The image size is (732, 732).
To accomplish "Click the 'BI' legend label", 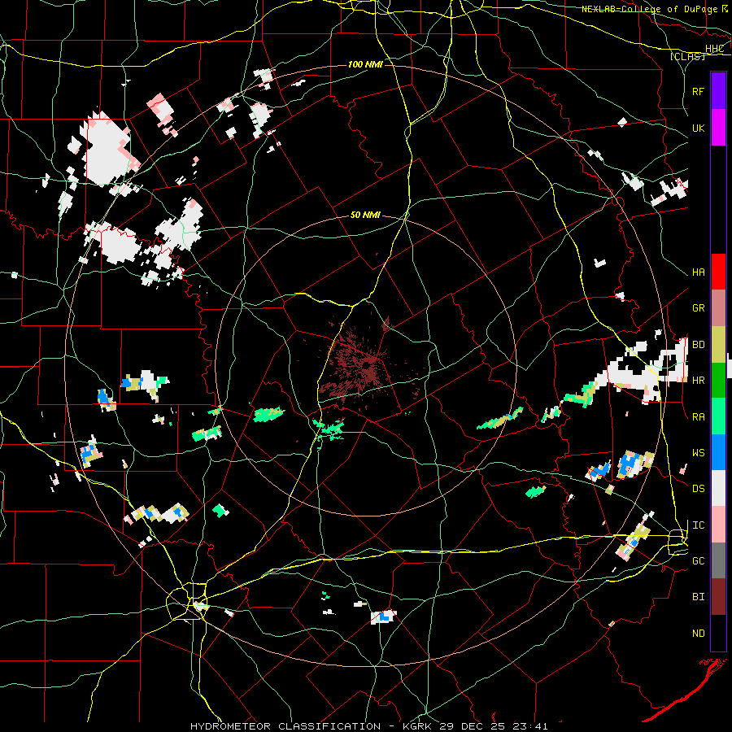I will tap(698, 597).
